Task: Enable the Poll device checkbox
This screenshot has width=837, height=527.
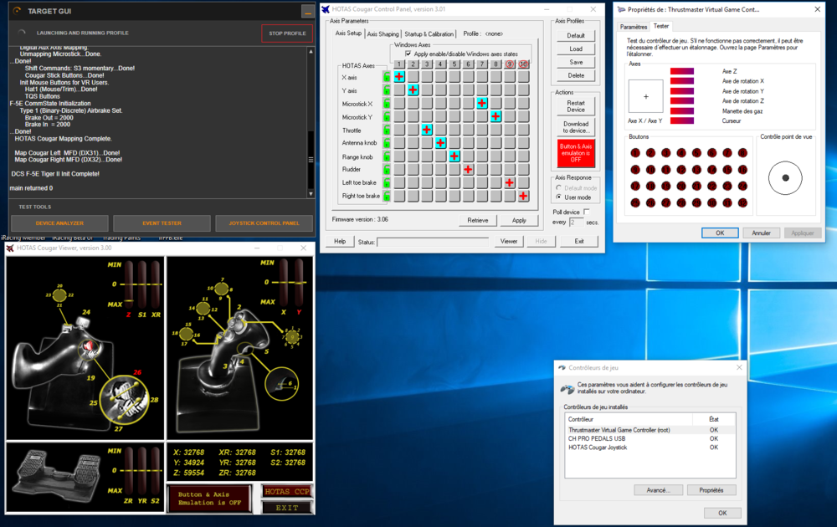Action: point(587,212)
